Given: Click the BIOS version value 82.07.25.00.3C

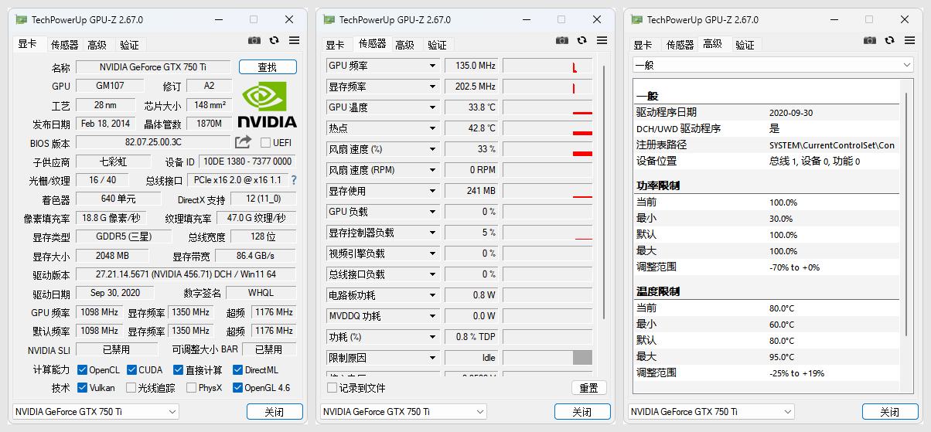Looking at the screenshot, I should click(x=153, y=142).
